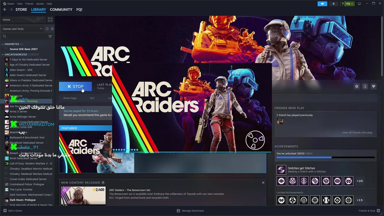Screen dimensions: 384x216
Task: Click the first unlocked achievement badge
Action: point(281,181)
